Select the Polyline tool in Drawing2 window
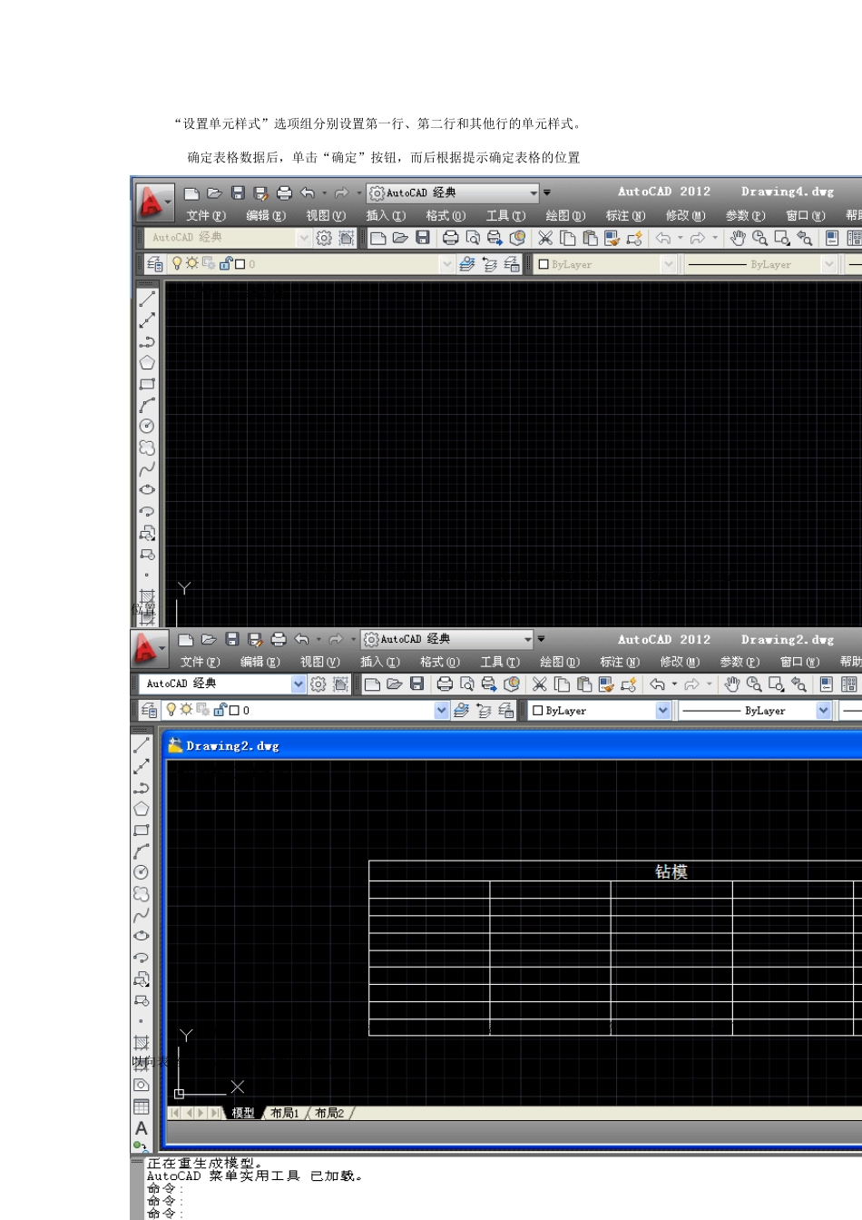 point(142,789)
